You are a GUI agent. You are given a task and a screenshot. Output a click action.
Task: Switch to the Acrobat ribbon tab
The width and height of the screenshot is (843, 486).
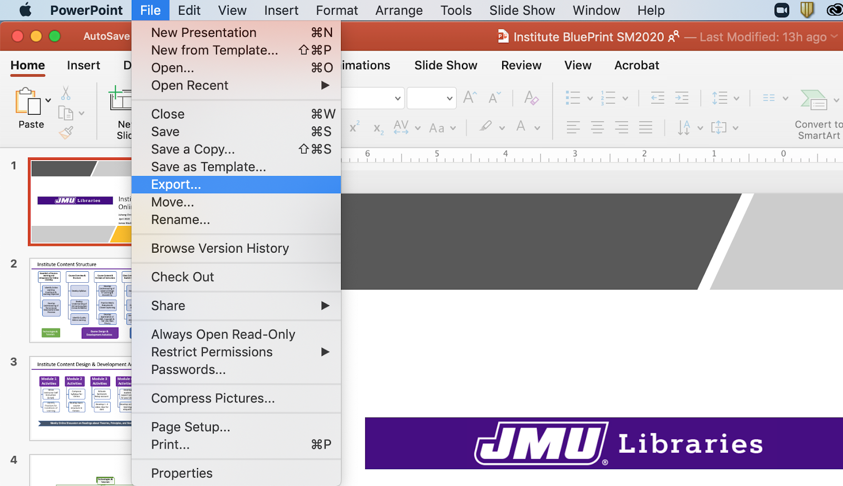pyautogui.click(x=636, y=65)
